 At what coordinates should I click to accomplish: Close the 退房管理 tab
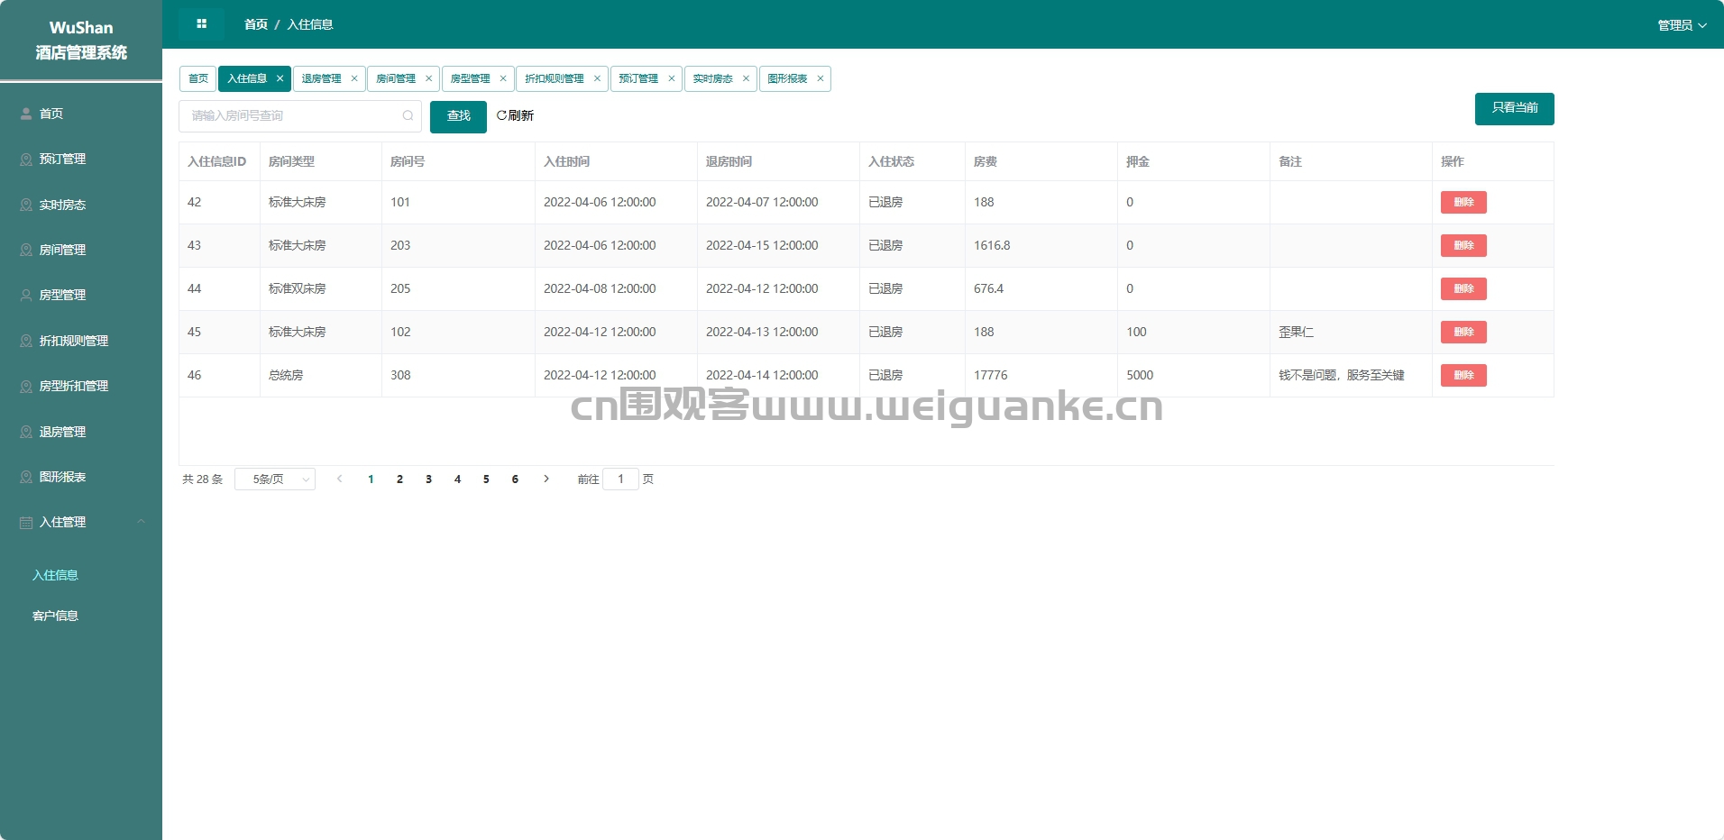click(354, 78)
